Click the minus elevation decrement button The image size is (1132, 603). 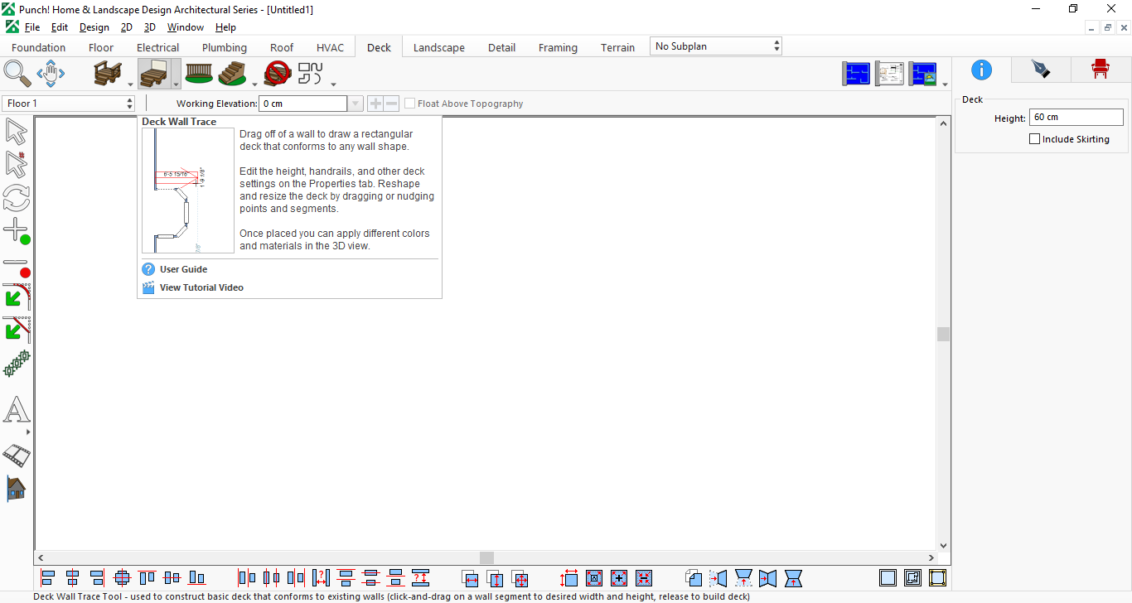coord(391,104)
